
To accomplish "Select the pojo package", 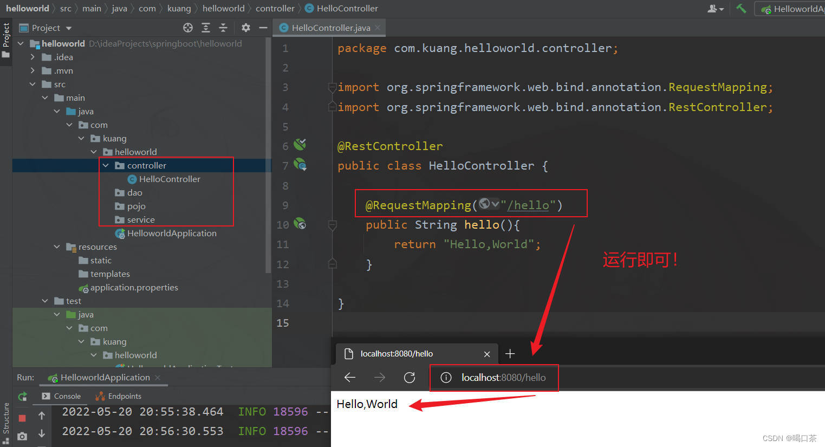I will [131, 206].
